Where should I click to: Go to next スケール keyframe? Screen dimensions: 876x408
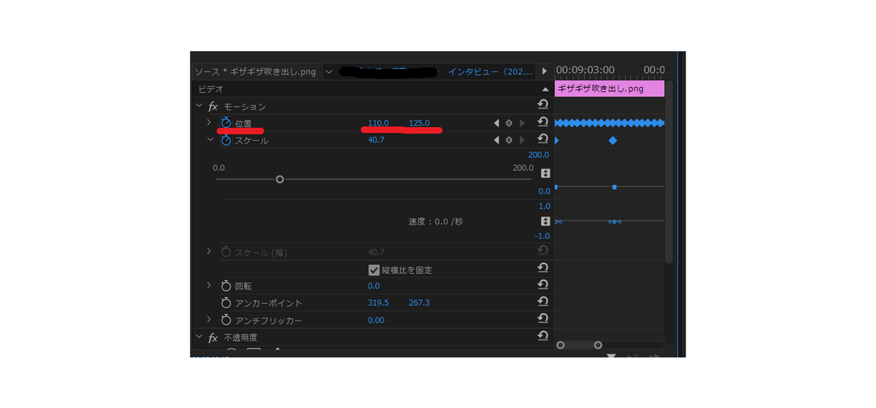pos(522,140)
